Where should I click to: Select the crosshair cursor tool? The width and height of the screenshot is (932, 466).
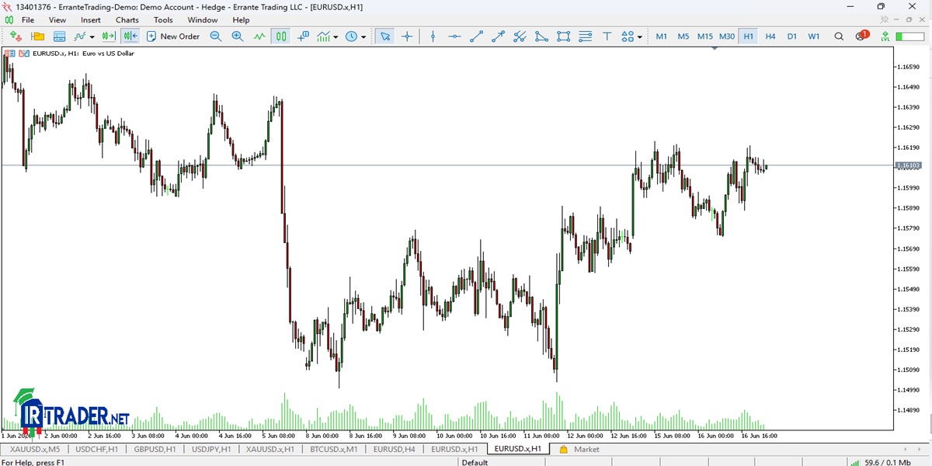coord(407,37)
